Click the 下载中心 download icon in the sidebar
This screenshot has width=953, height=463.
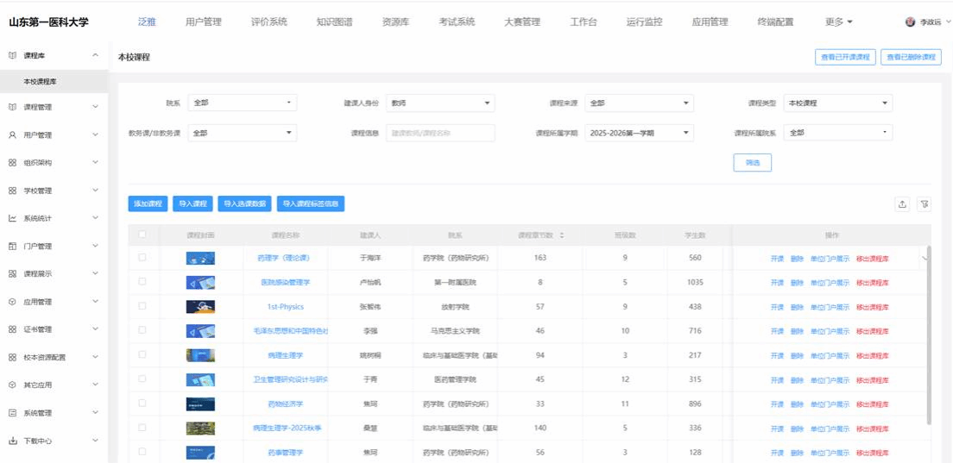[x=12, y=441]
